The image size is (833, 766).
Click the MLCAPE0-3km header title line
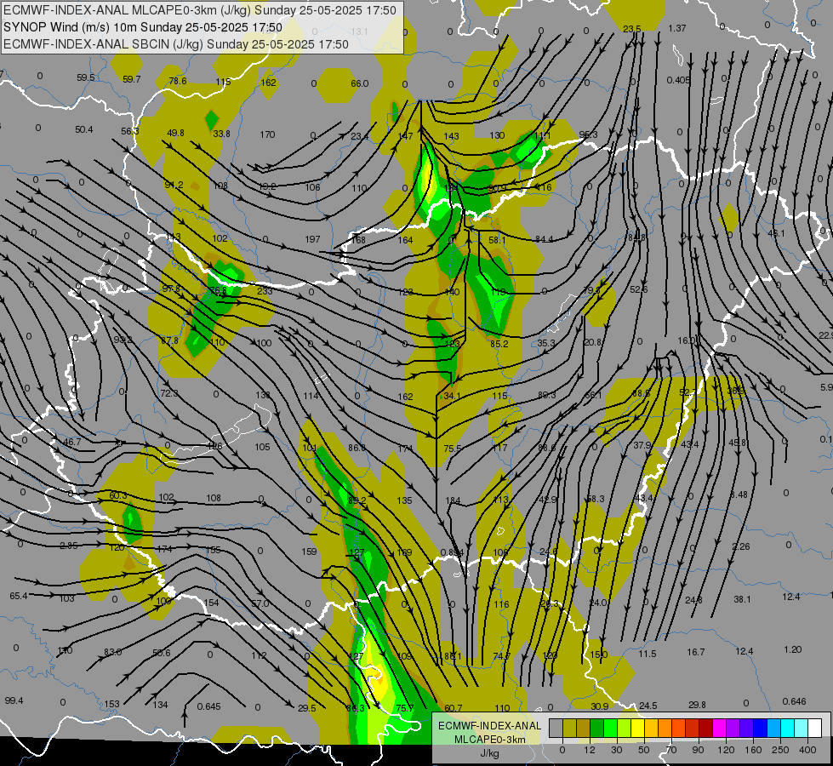tap(200, 10)
